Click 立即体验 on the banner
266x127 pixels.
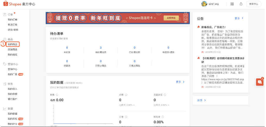[171, 18]
